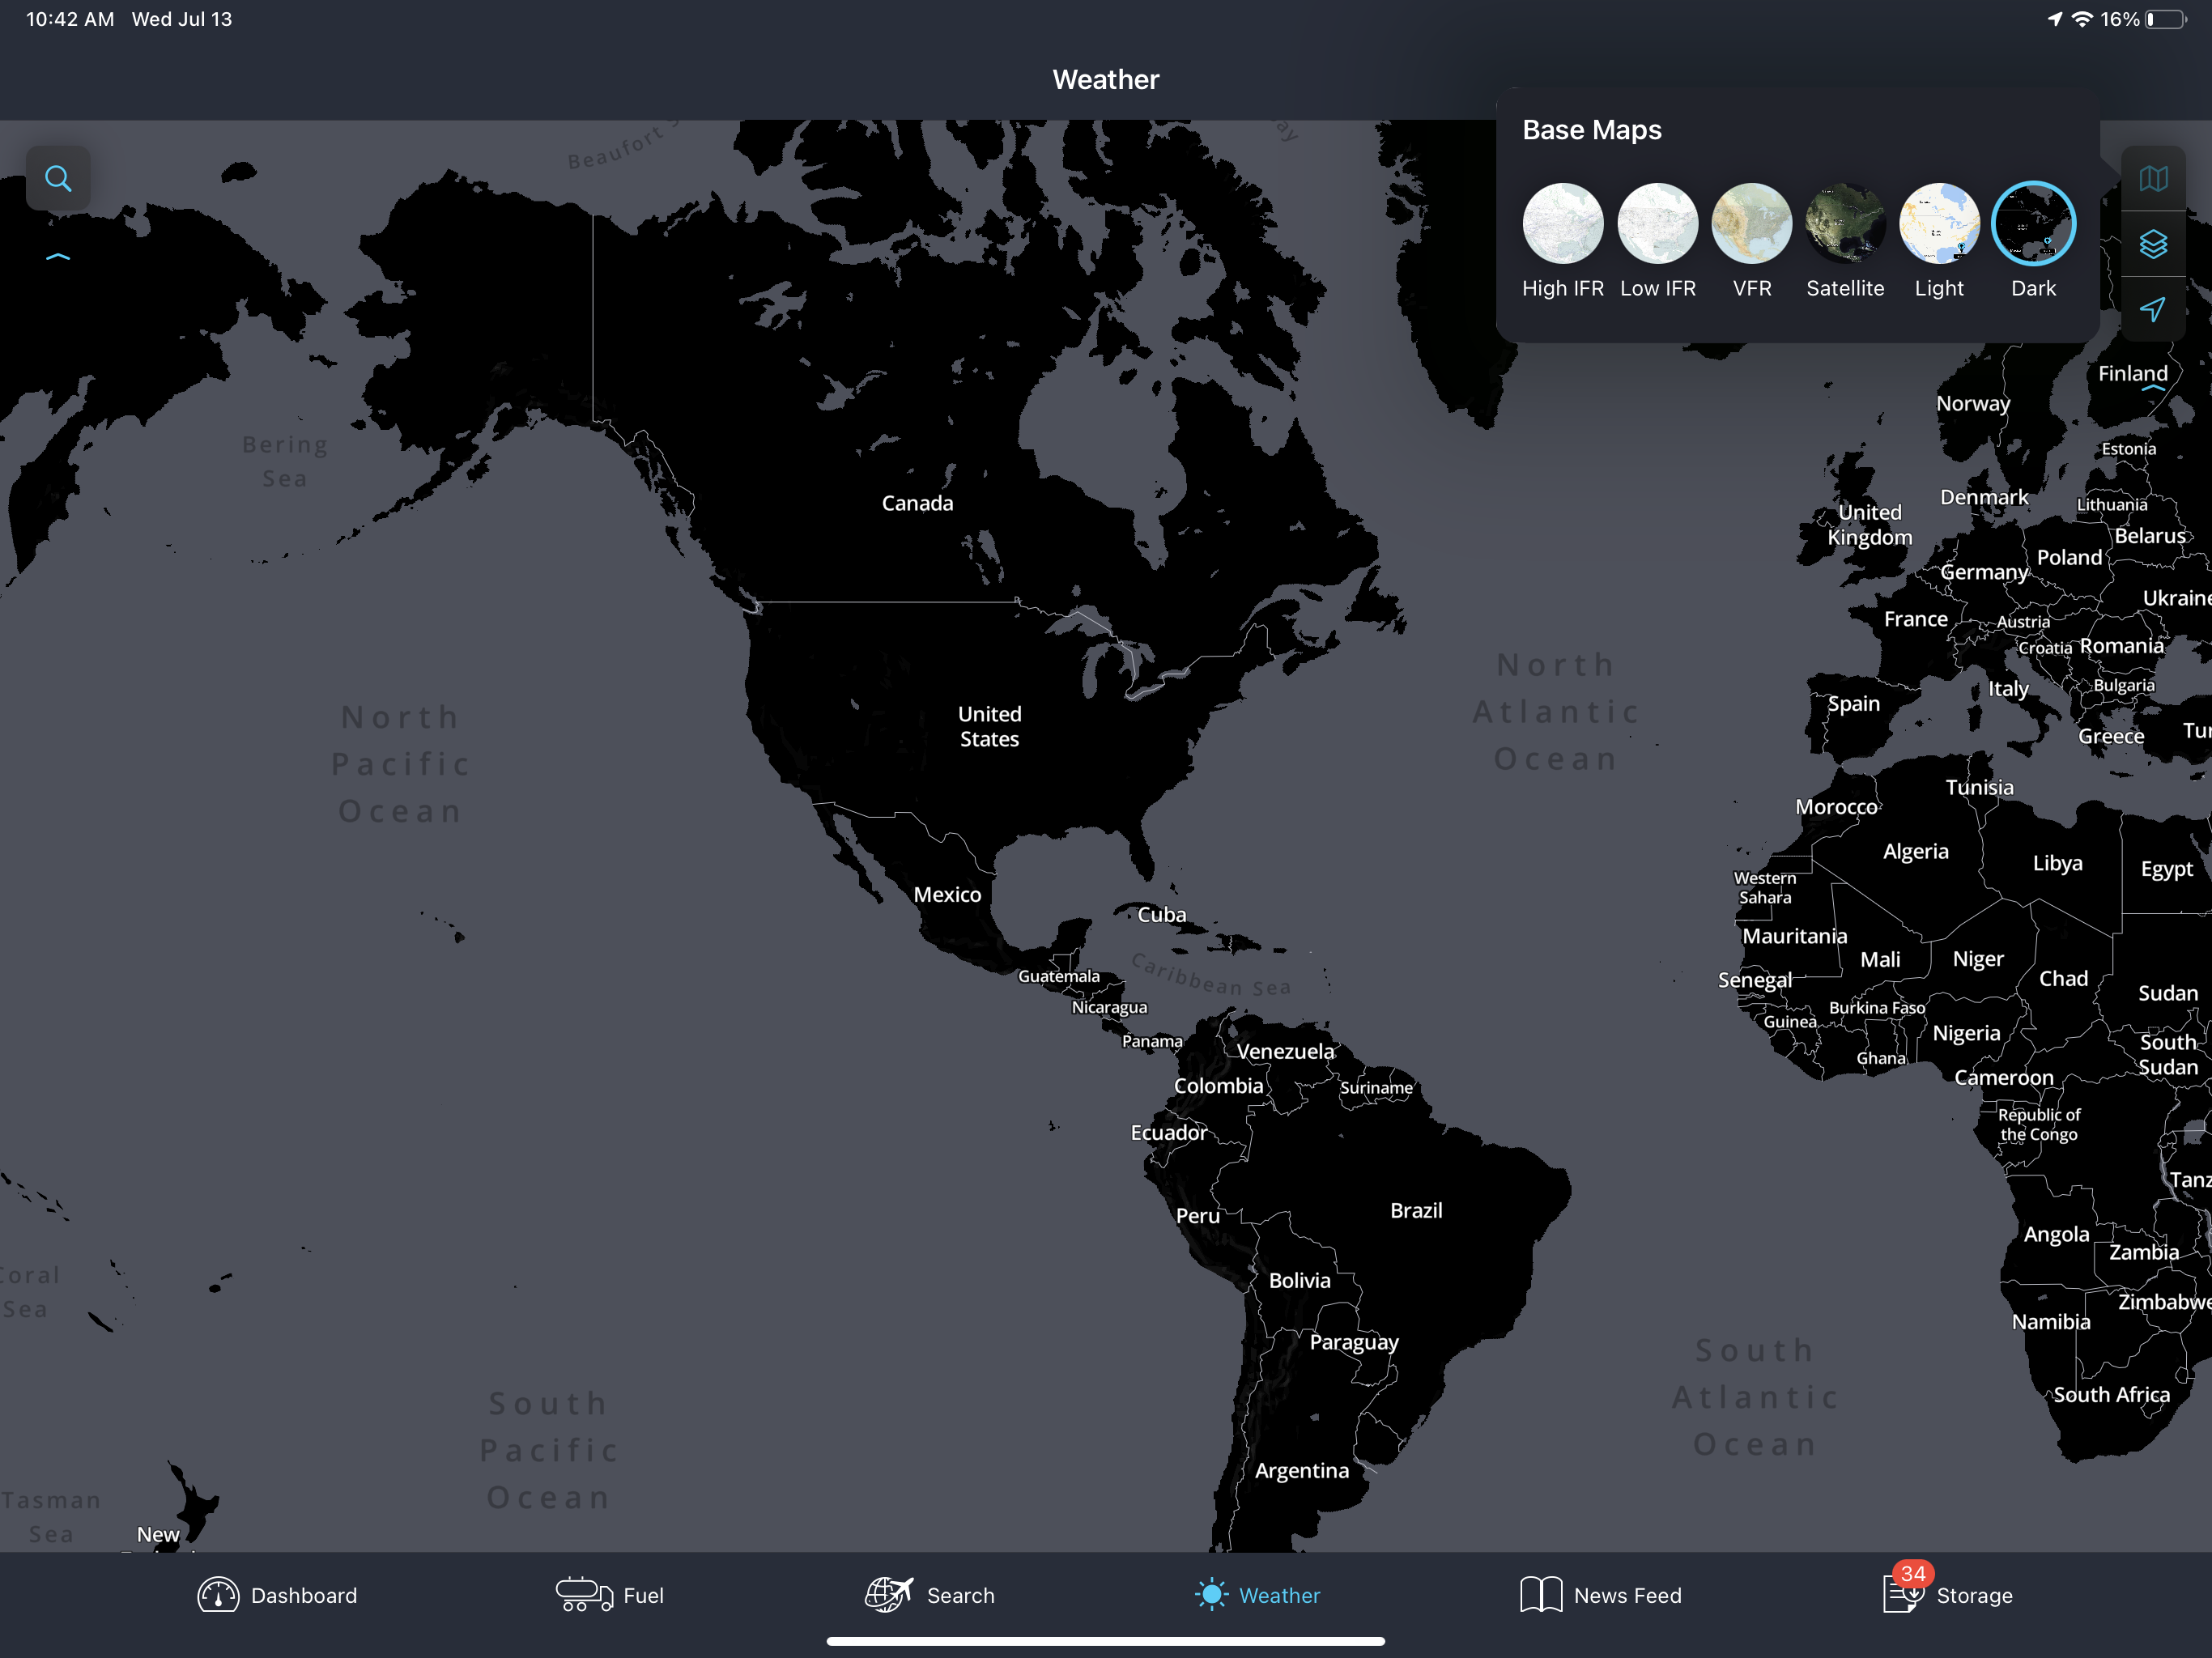Open the Dashboard gauge icon
2212x1658 pixels.
click(x=218, y=1595)
